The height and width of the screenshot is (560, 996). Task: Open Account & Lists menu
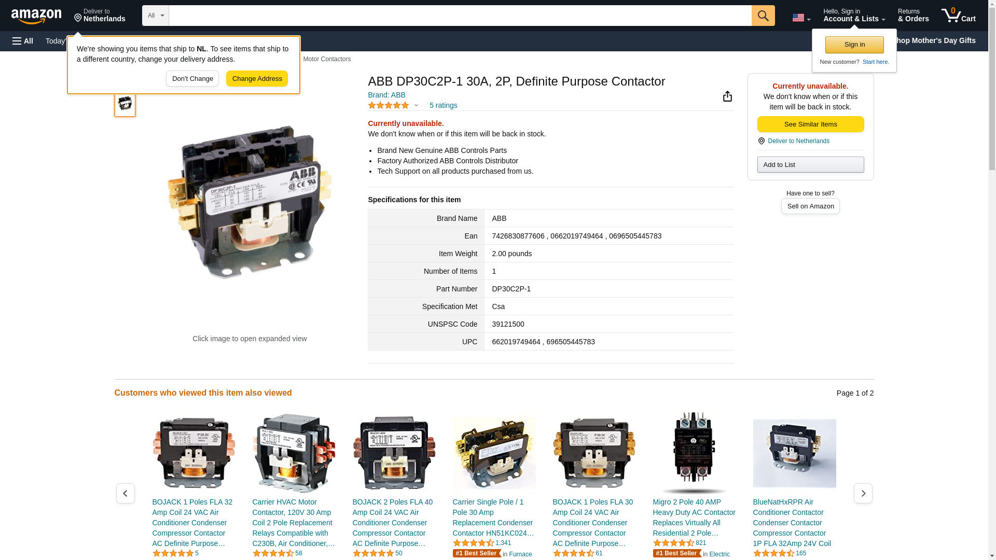[854, 16]
